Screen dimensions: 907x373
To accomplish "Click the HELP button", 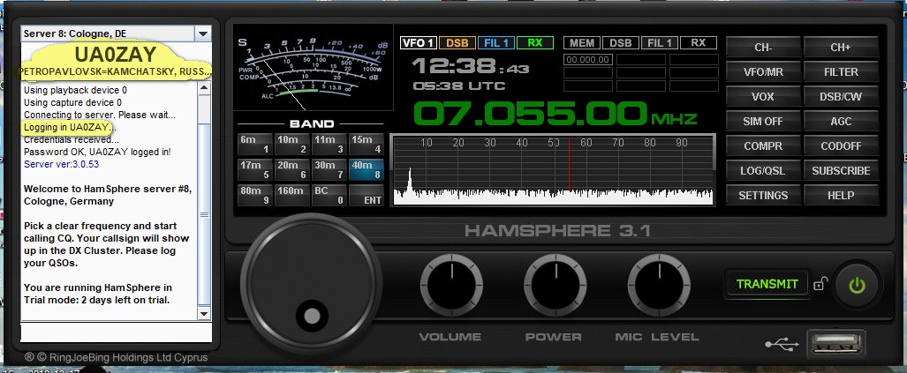I will pos(841,195).
